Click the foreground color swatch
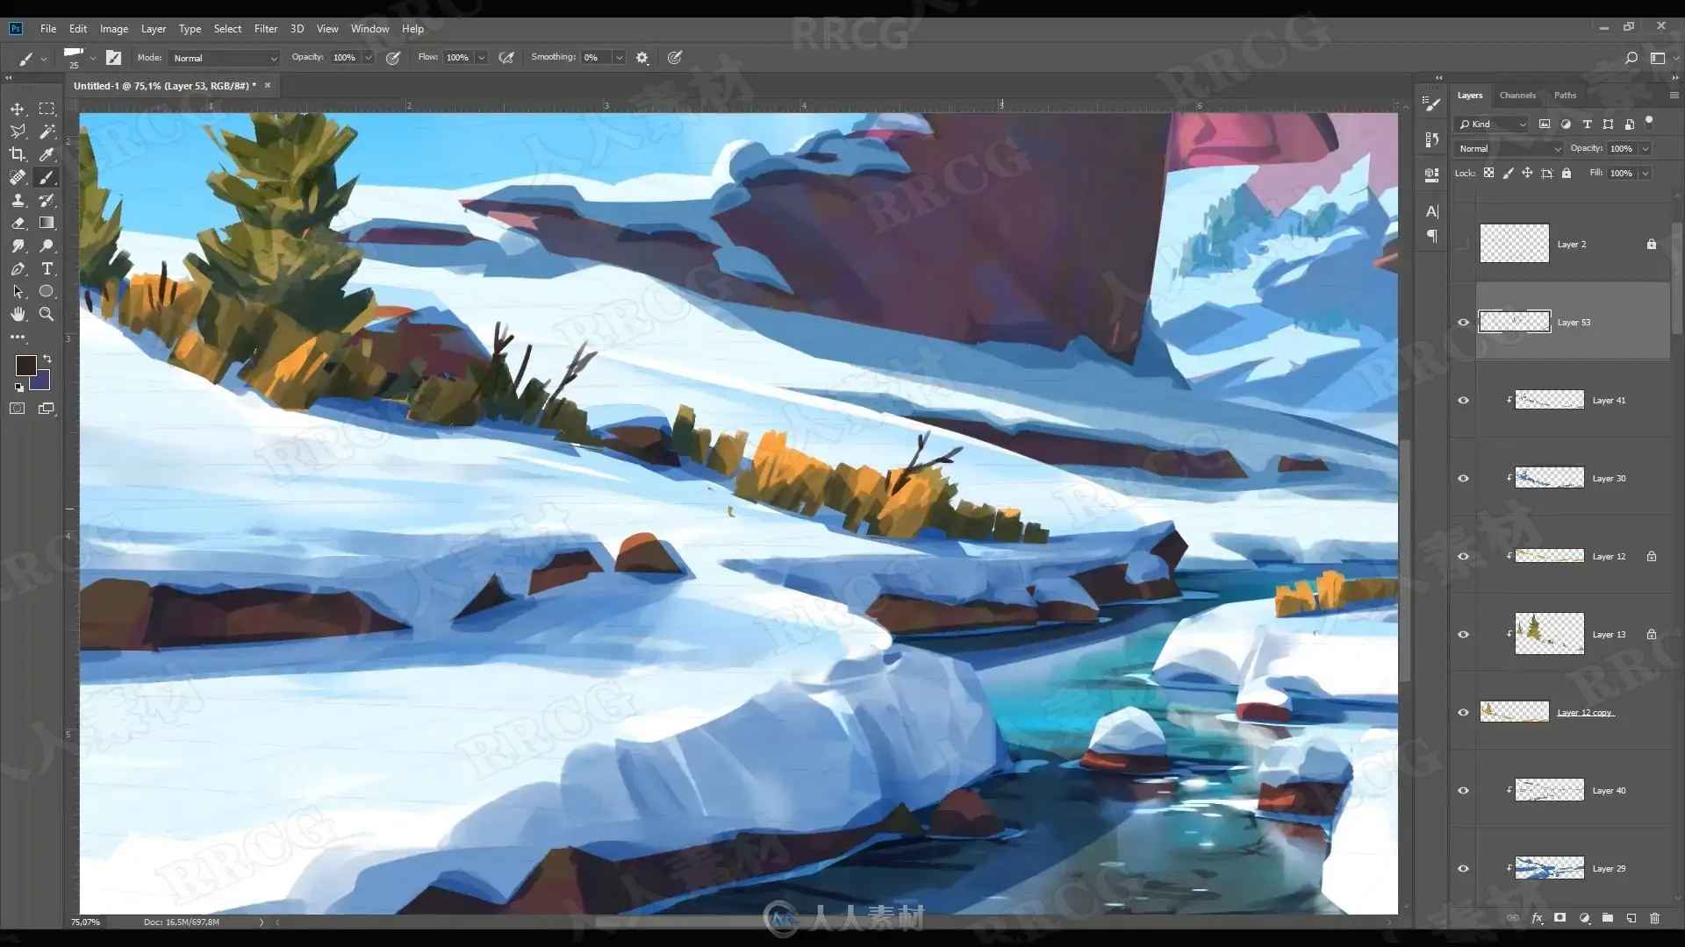 pos(25,366)
